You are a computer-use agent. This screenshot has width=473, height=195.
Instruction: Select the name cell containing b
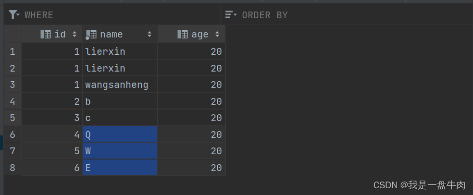point(120,101)
